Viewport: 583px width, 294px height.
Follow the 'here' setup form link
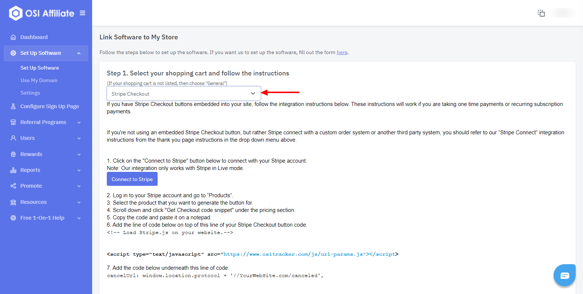tap(342, 52)
